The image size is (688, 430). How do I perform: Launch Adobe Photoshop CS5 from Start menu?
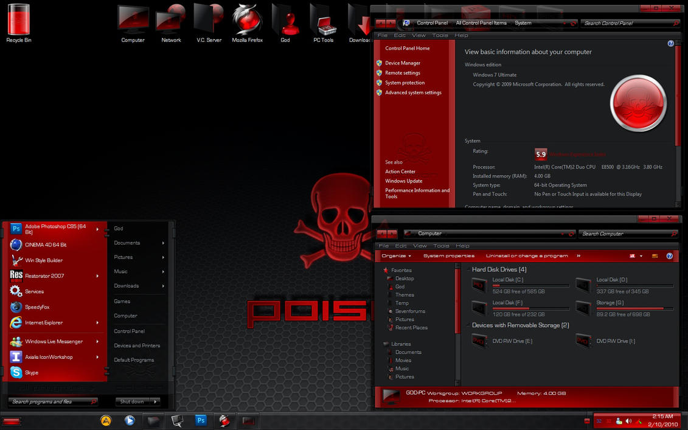[55, 229]
